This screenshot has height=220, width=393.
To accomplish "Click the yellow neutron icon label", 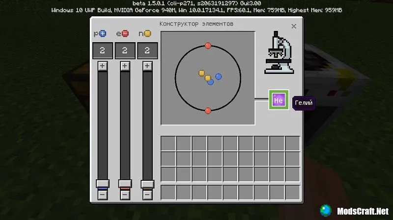I will click(148, 34).
